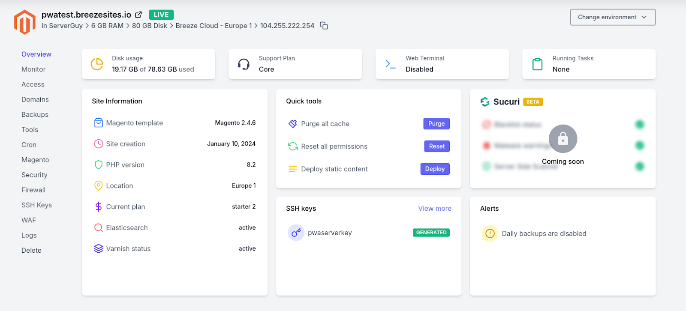Open Cron in sidebar
The height and width of the screenshot is (311, 686).
click(x=29, y=145)
